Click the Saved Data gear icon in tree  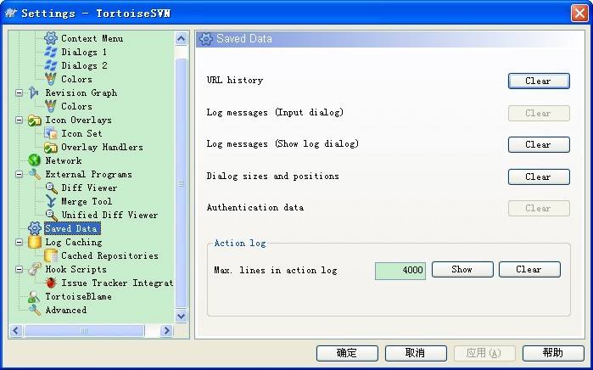pos(35,228)
